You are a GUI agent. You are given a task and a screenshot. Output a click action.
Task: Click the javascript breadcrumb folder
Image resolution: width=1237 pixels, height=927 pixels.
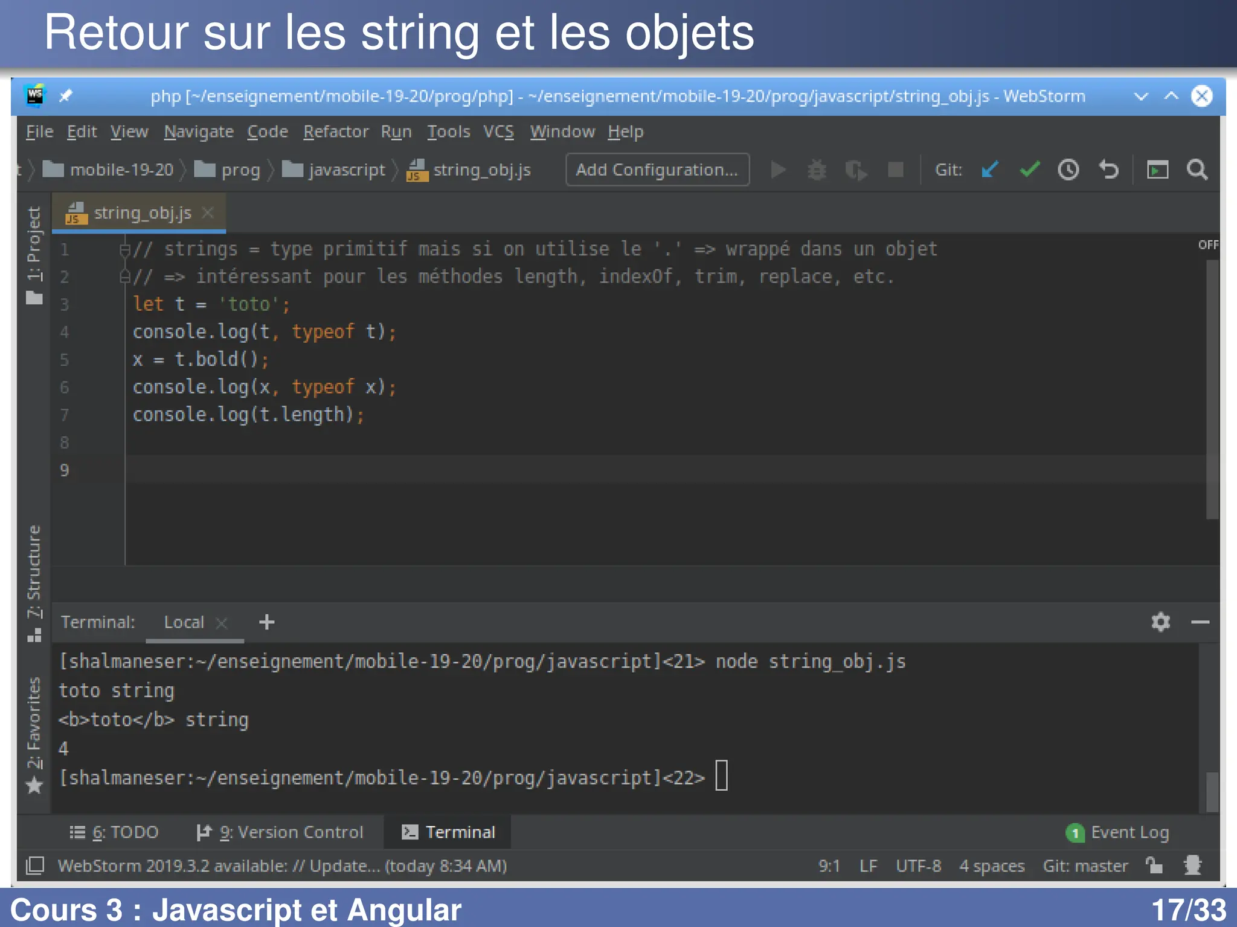[333, 170]
